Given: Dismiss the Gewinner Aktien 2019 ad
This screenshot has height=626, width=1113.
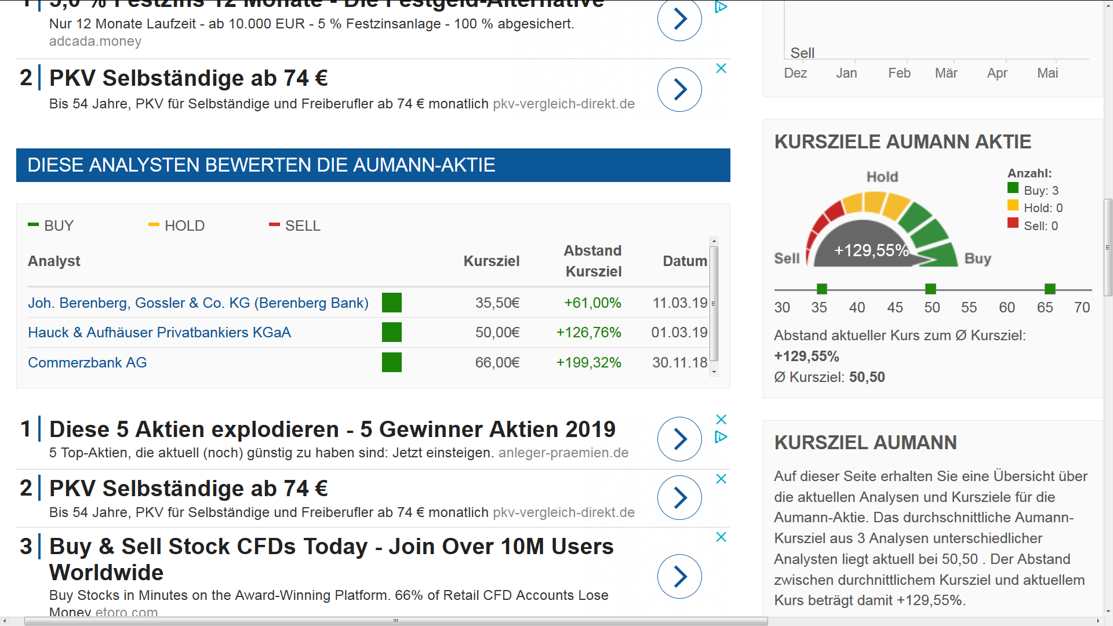Looking at the screenshot, I should point(721,419).
